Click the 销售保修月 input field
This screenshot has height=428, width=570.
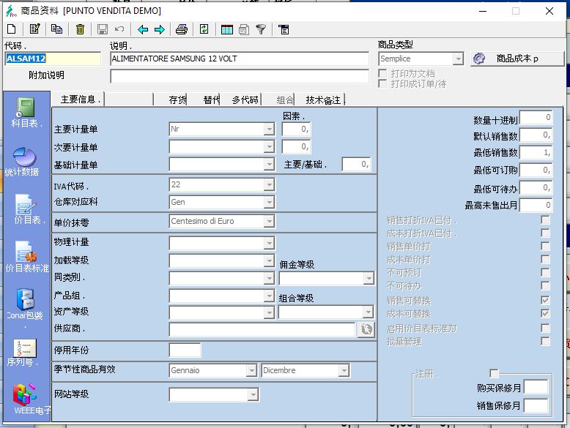click(536, 405)
